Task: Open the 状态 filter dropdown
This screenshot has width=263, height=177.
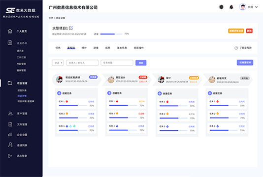Action: tap(58, 63)
